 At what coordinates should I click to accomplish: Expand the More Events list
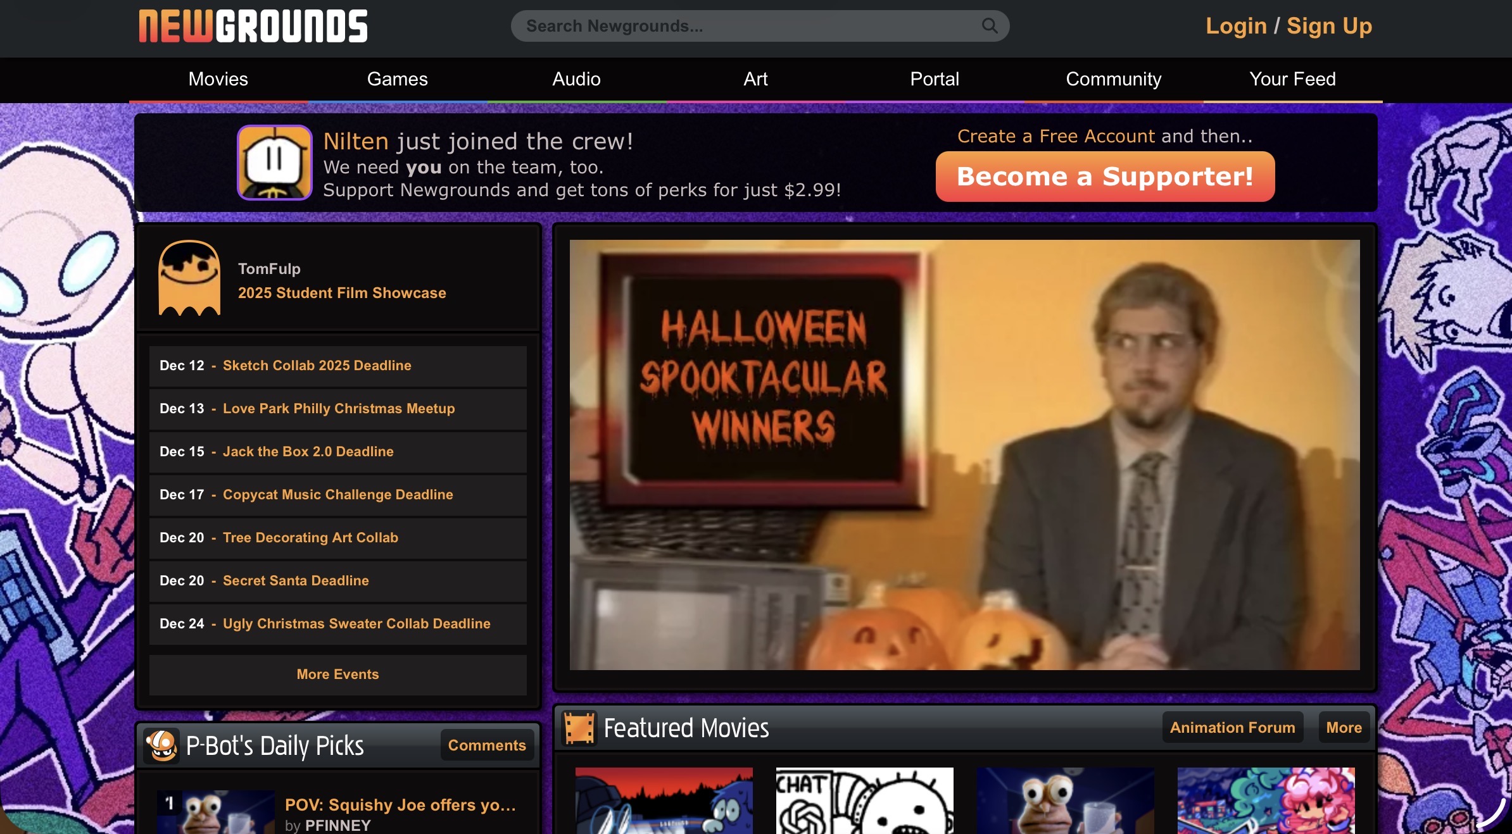[337, 675]
